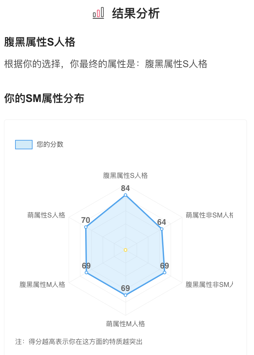Click the right-side data point labeled 69
This screenshot has width=254, height=355.
click(x=164, y=272)
